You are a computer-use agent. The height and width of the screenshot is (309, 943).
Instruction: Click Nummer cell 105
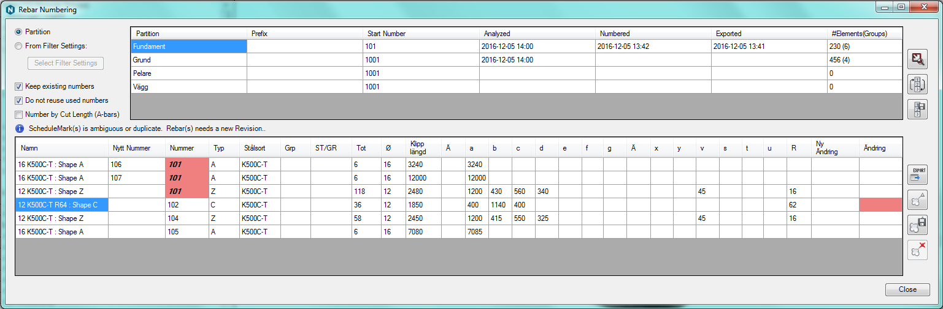187,232
